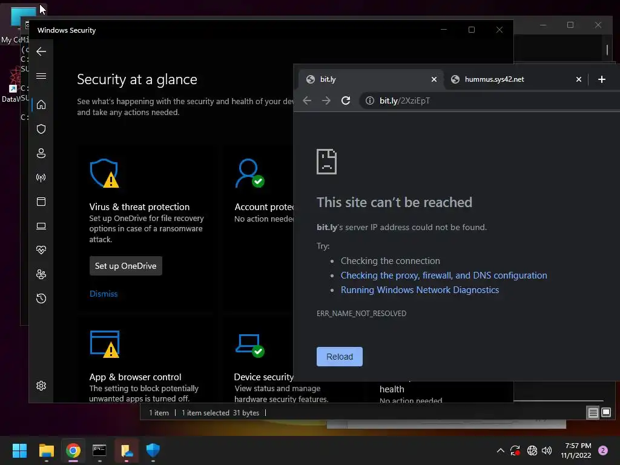Open notification badge showing 2
The width and height of the screenshot is (620, 465).
click(x=603, y=450)
